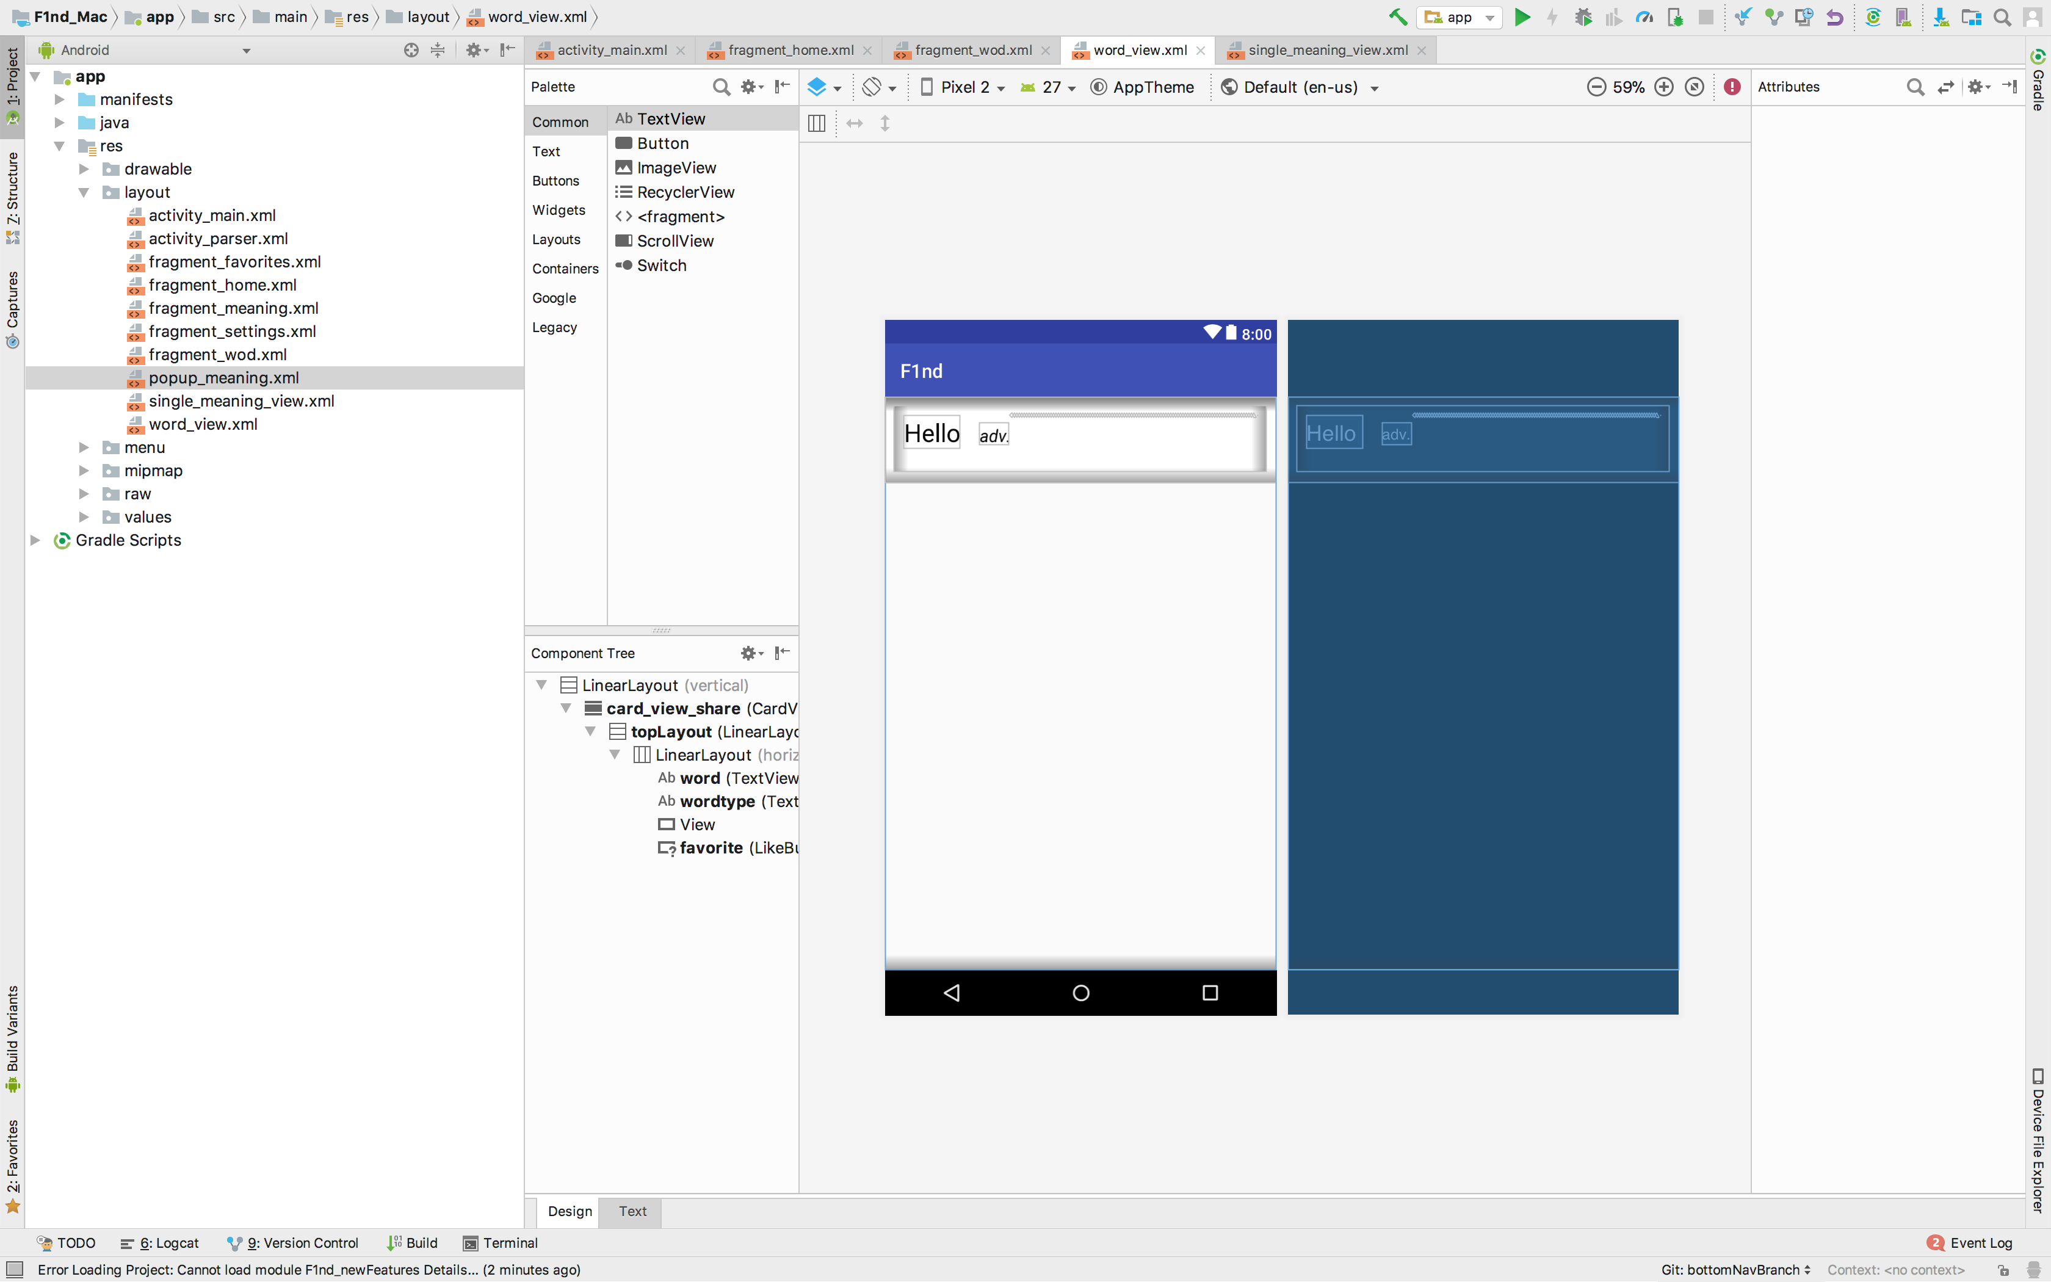Viewport: 2051px width, 1282px height.
Task: Click the Search Everywhere magnifier in main toolbar
Action: 2003,17
